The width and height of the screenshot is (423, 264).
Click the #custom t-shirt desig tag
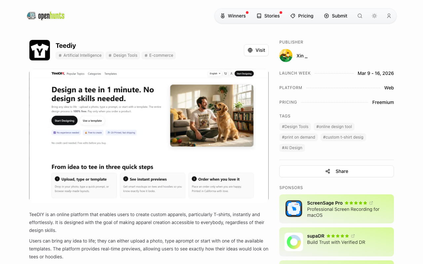tap(343, 137)
